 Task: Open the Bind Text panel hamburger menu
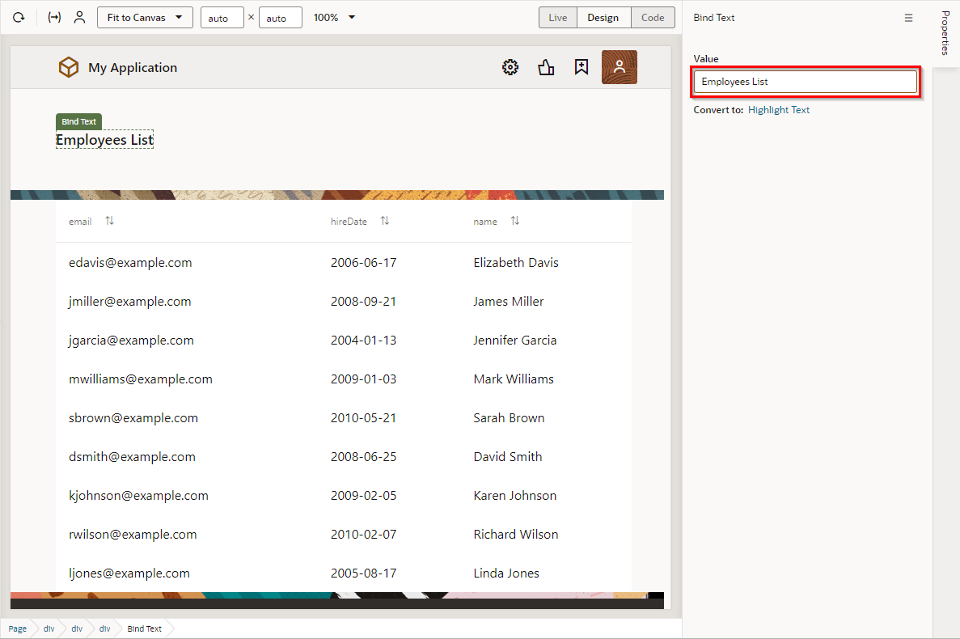pyautogui.click(x=908, y=18)
